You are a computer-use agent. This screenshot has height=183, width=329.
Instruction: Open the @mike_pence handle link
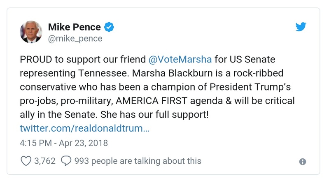[75, 39]
